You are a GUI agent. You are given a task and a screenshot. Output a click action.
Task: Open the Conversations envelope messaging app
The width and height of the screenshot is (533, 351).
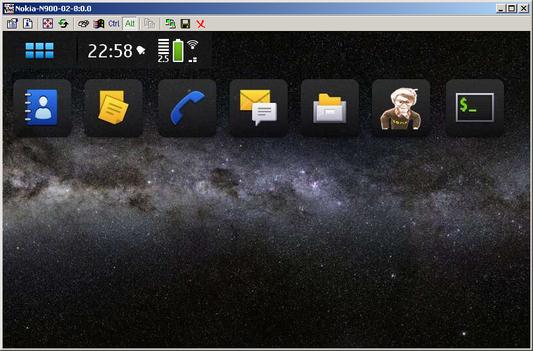point(259,108)
